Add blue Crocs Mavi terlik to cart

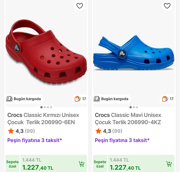click(x=169, y=164)
